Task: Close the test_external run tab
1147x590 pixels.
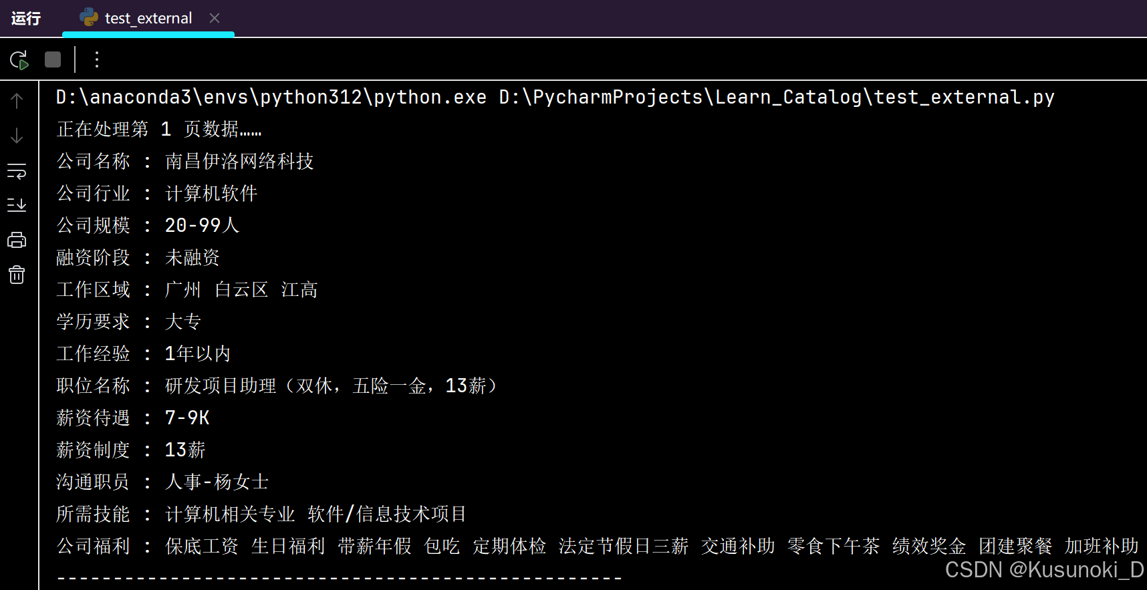Action: (x=214, y=18)
